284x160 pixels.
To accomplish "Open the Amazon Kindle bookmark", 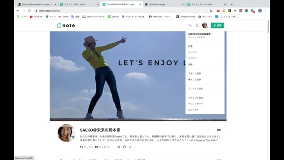I will click(x=186, y=16).
